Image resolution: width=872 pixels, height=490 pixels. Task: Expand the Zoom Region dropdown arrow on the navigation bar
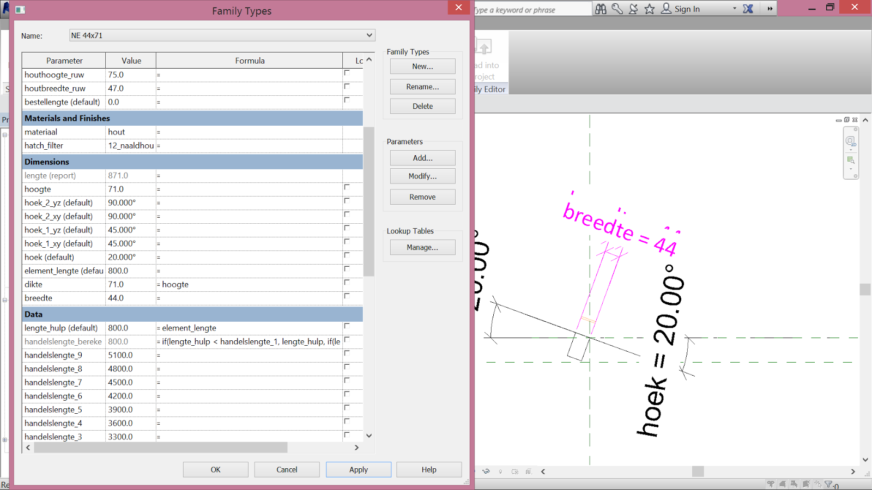(851, 169)
